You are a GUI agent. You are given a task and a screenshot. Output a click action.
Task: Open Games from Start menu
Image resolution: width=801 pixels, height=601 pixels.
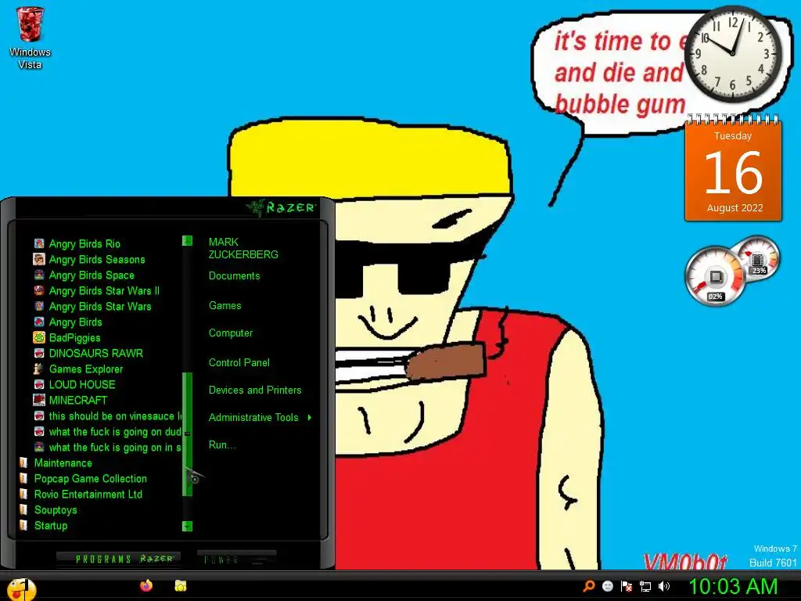(224, 305)
